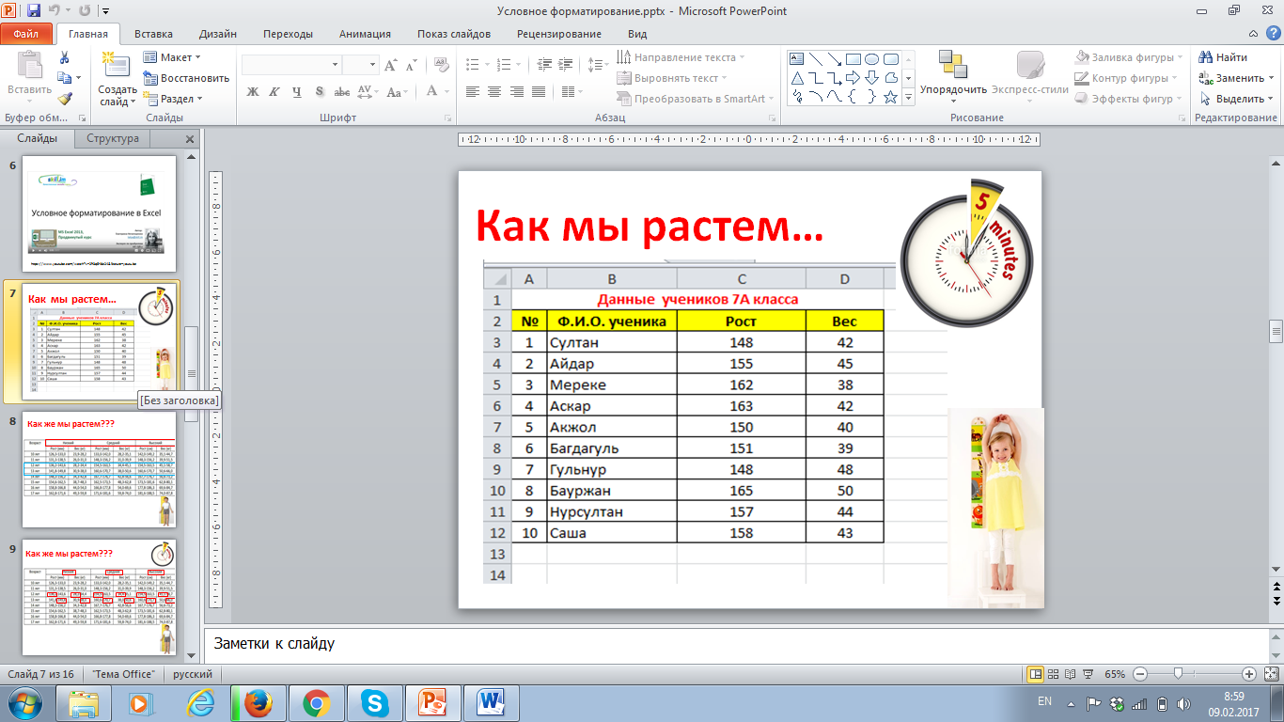Image resolution: width=1284 pixels, height=722 pixels.
Task: Switch to the Дизайн ribbon tab
Action: (218, 34)
